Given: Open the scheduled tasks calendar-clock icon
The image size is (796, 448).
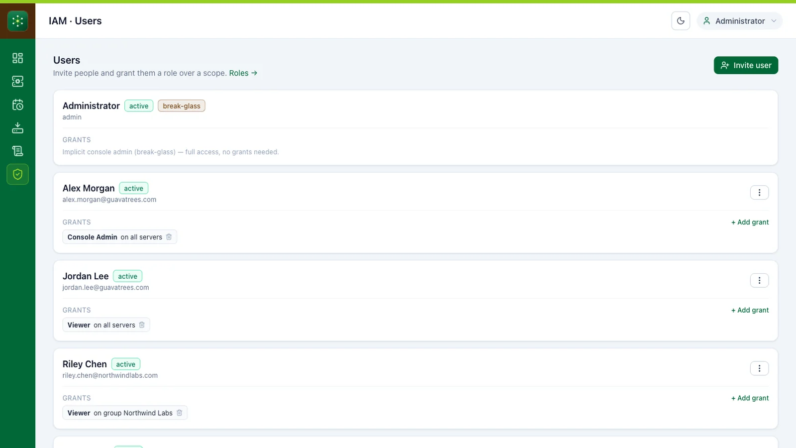Looking at the screenshot, I should click(x=17, y=105).
